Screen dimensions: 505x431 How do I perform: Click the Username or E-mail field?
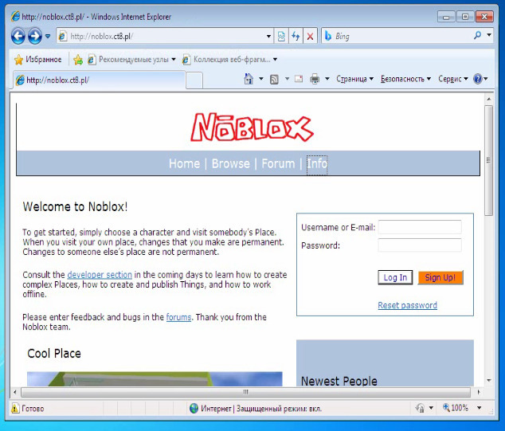tap(420, 227)
